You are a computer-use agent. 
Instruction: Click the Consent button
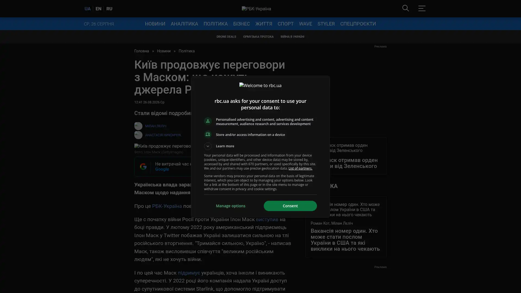[x=290, y=206]
